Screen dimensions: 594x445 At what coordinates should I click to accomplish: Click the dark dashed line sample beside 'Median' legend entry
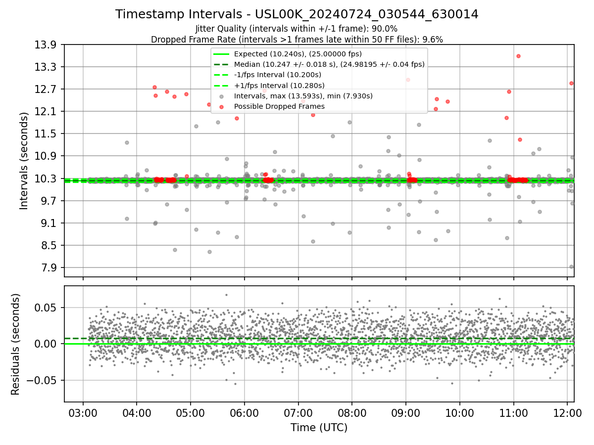221,64
